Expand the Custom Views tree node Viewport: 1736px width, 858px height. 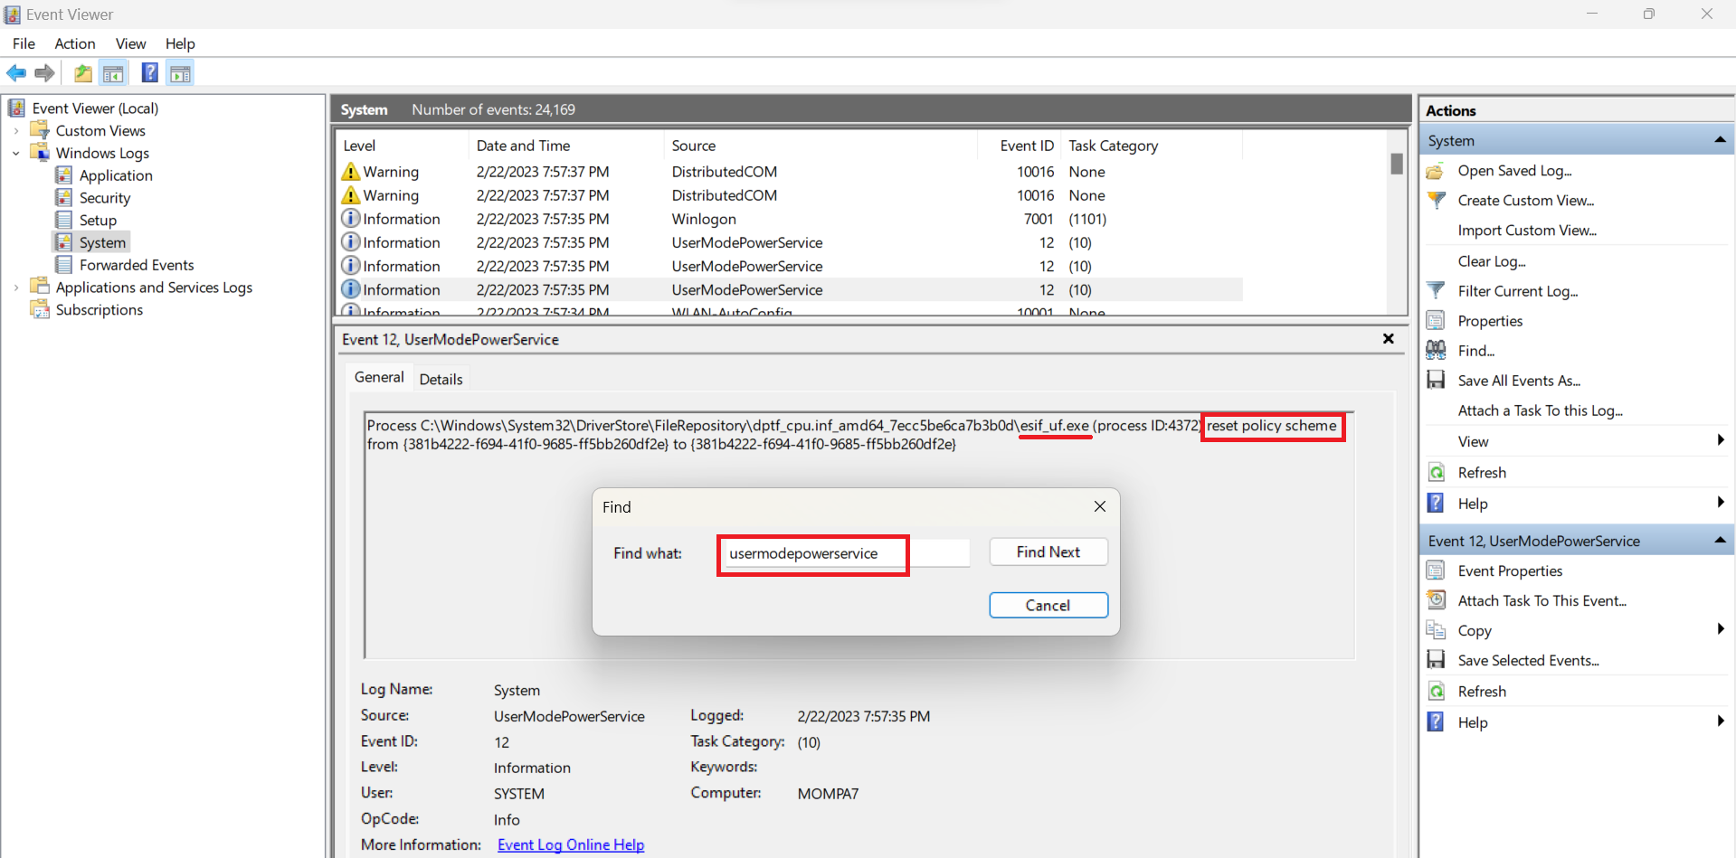click(16, 131)
